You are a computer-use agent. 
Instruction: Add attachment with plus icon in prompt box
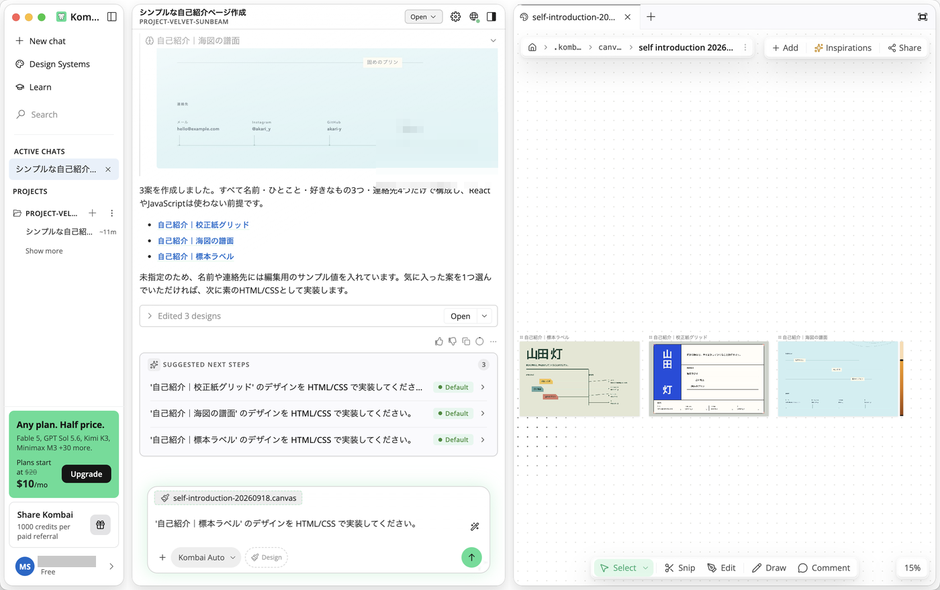[x=162, y=557]
